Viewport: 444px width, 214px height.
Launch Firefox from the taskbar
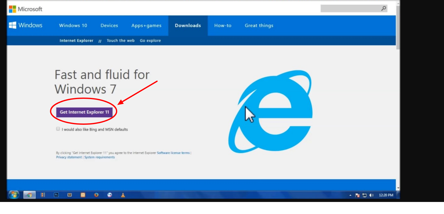click(96, 195)
